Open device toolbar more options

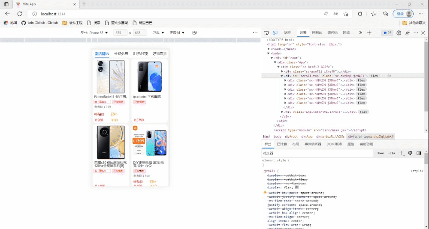pos(255,33)
